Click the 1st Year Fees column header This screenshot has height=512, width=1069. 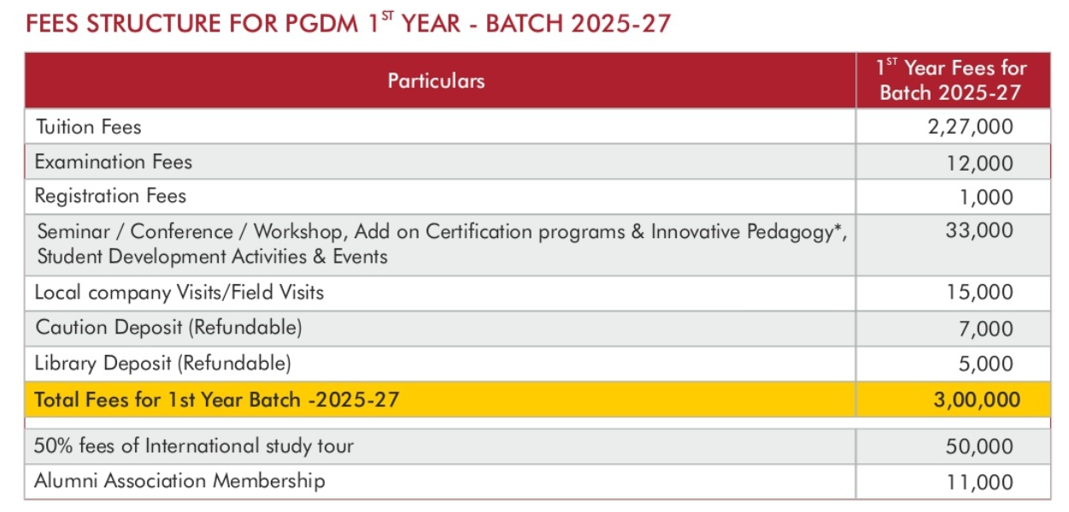click(x=951, y=80)
